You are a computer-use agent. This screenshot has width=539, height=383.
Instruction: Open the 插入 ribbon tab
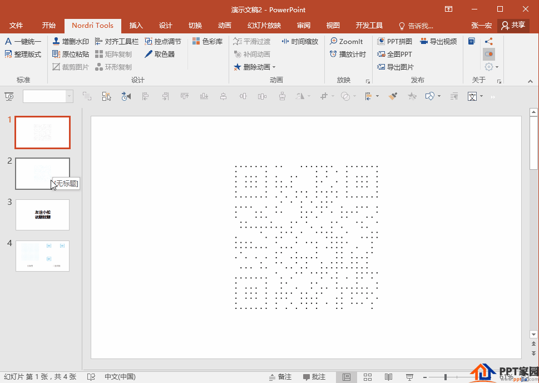(x=136, y=25)
